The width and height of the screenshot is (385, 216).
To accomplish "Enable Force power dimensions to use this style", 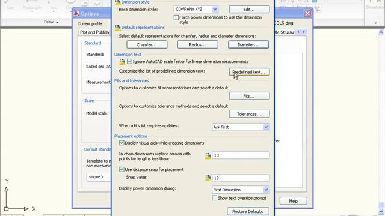I will pos(176,17).
